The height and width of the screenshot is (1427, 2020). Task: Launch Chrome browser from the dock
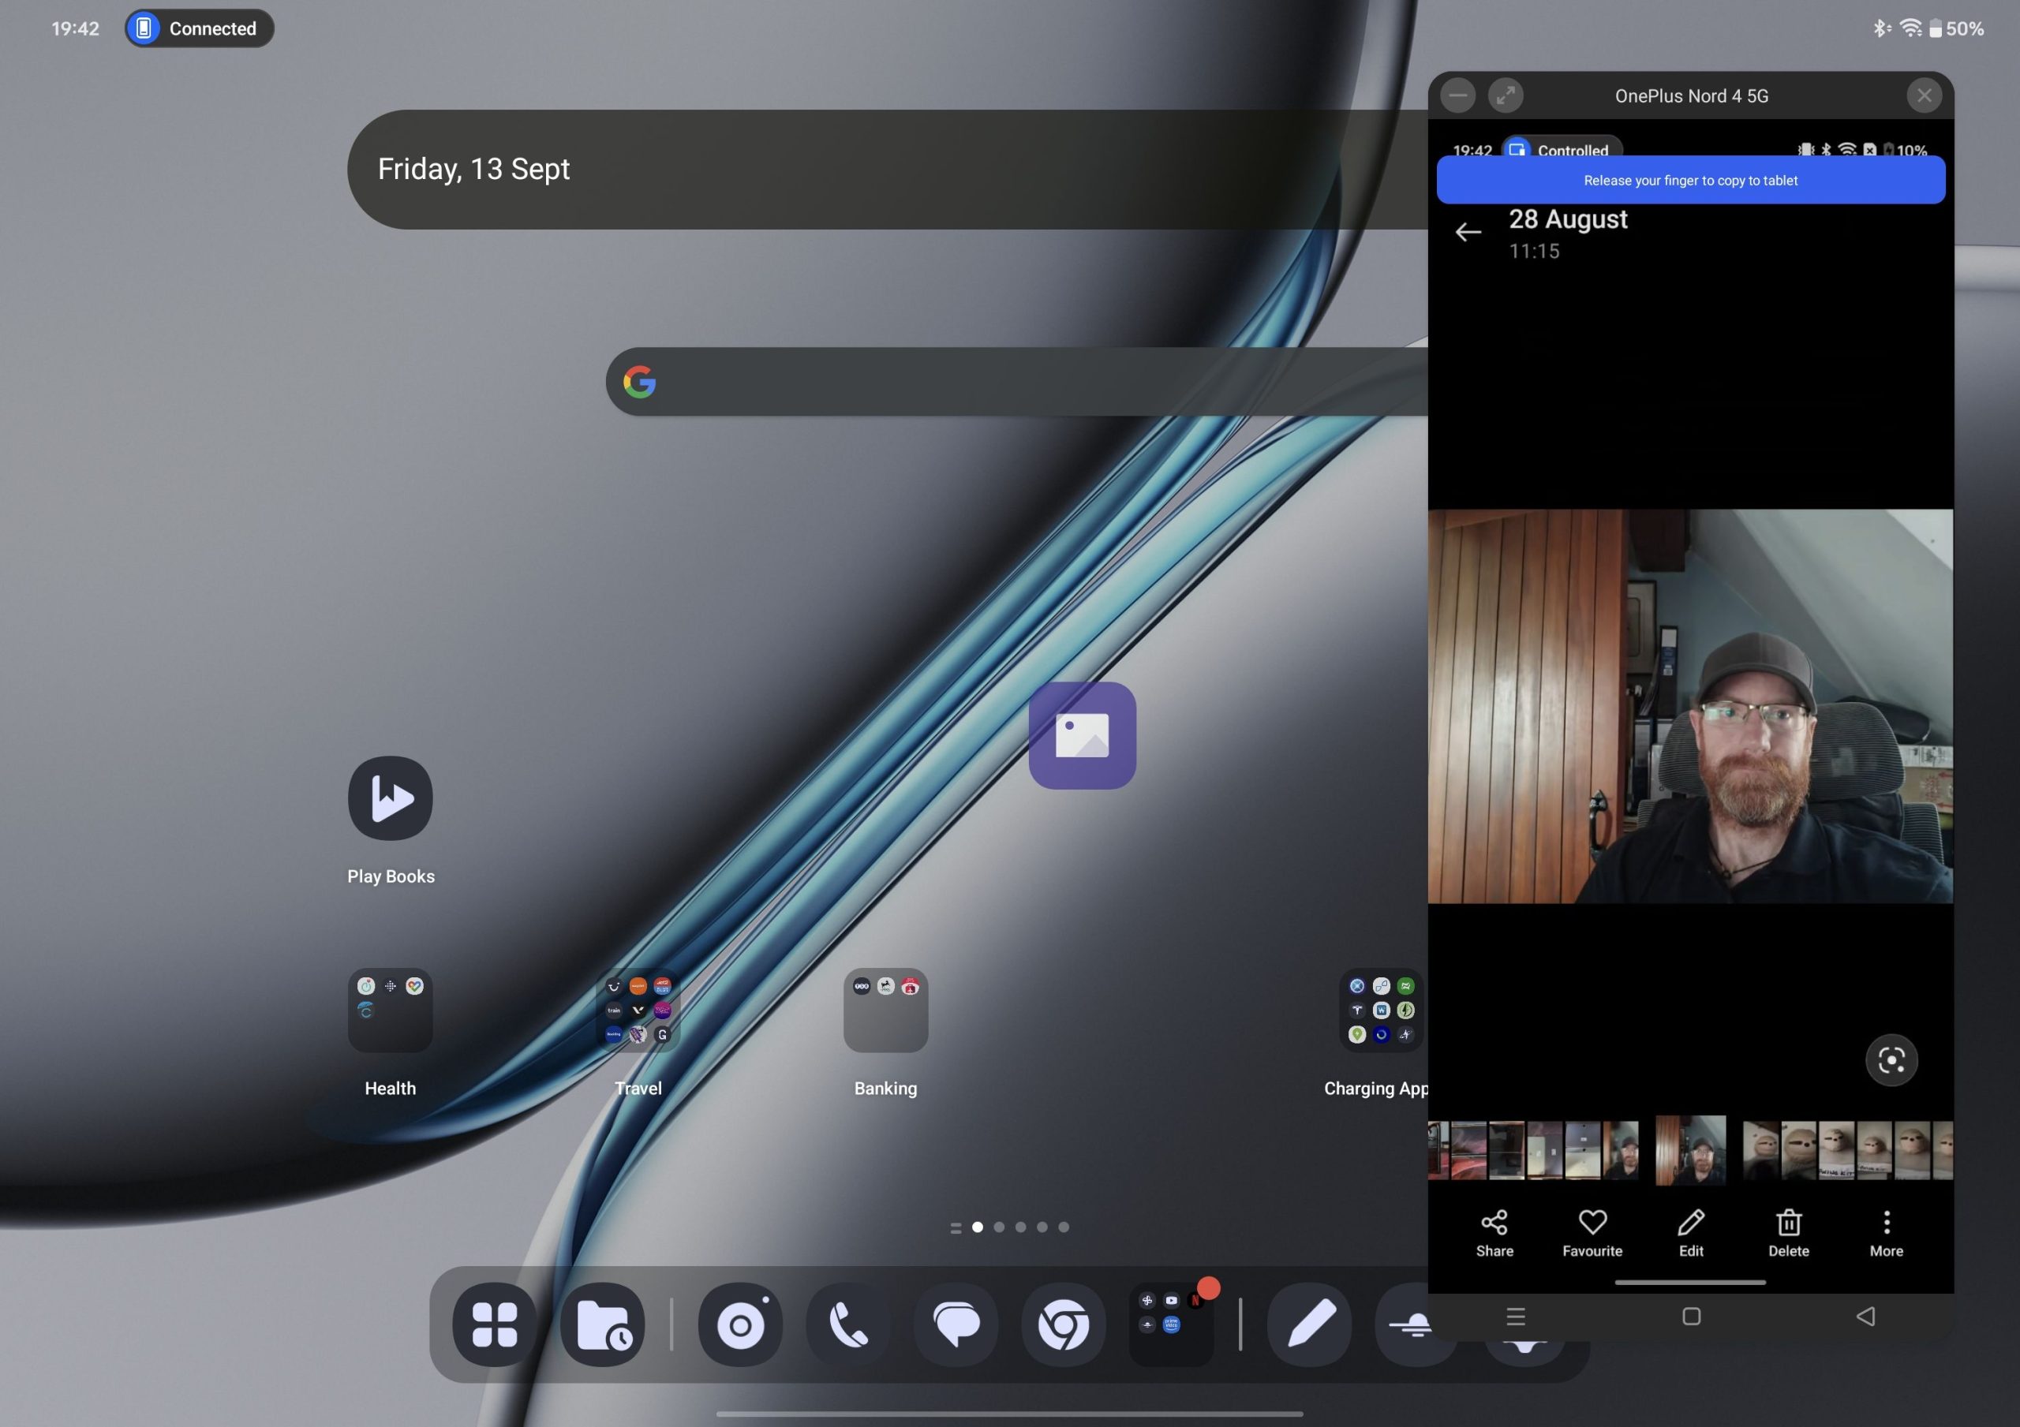(x=1064, y=1324)
